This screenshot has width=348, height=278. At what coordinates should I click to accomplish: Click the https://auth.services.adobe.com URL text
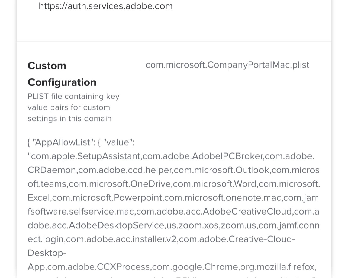106,6
